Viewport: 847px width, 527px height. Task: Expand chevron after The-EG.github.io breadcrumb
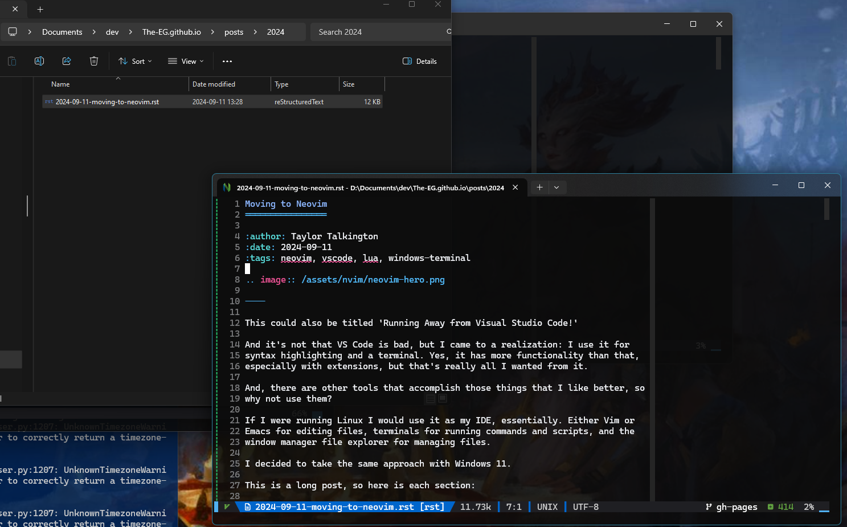click(212, 32)
